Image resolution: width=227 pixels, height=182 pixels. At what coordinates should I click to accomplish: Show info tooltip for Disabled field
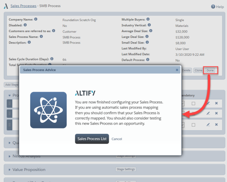coord(25,25)
